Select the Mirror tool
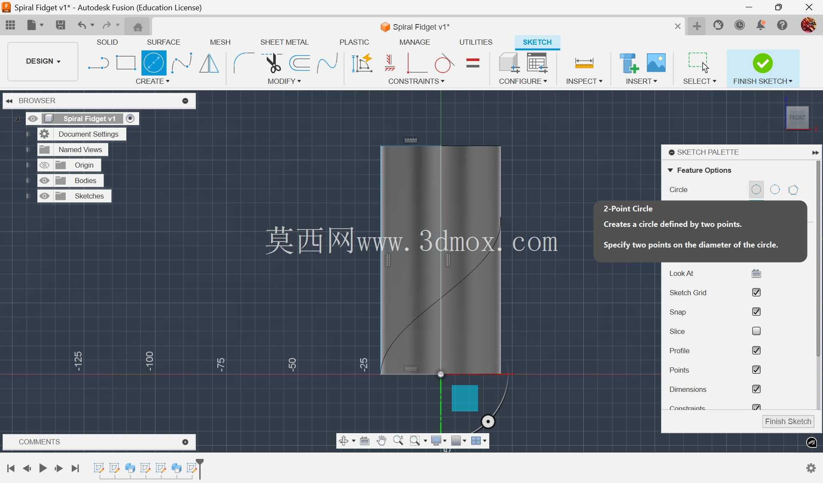Screen dimensions: 823x483 [209, 63]
